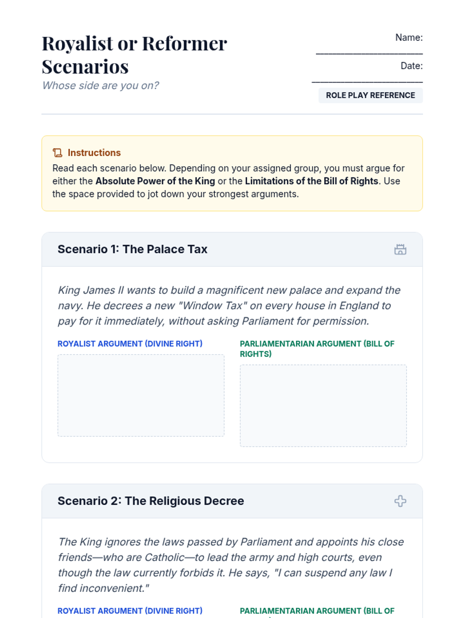Click the cross icon in Scenario 2 header
Viewport: 464px width, 618px height.
tap(400, 501)
